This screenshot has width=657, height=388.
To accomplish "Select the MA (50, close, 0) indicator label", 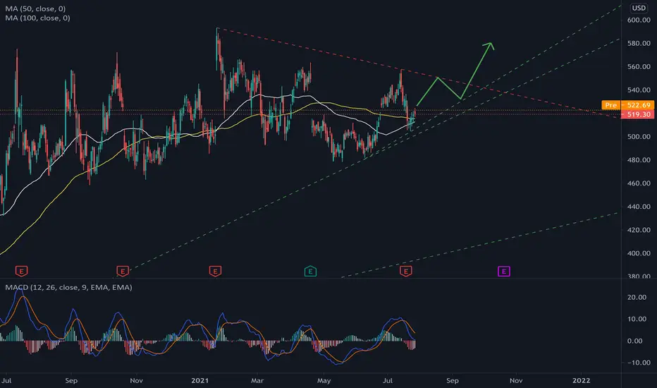I will pos(35,8).
